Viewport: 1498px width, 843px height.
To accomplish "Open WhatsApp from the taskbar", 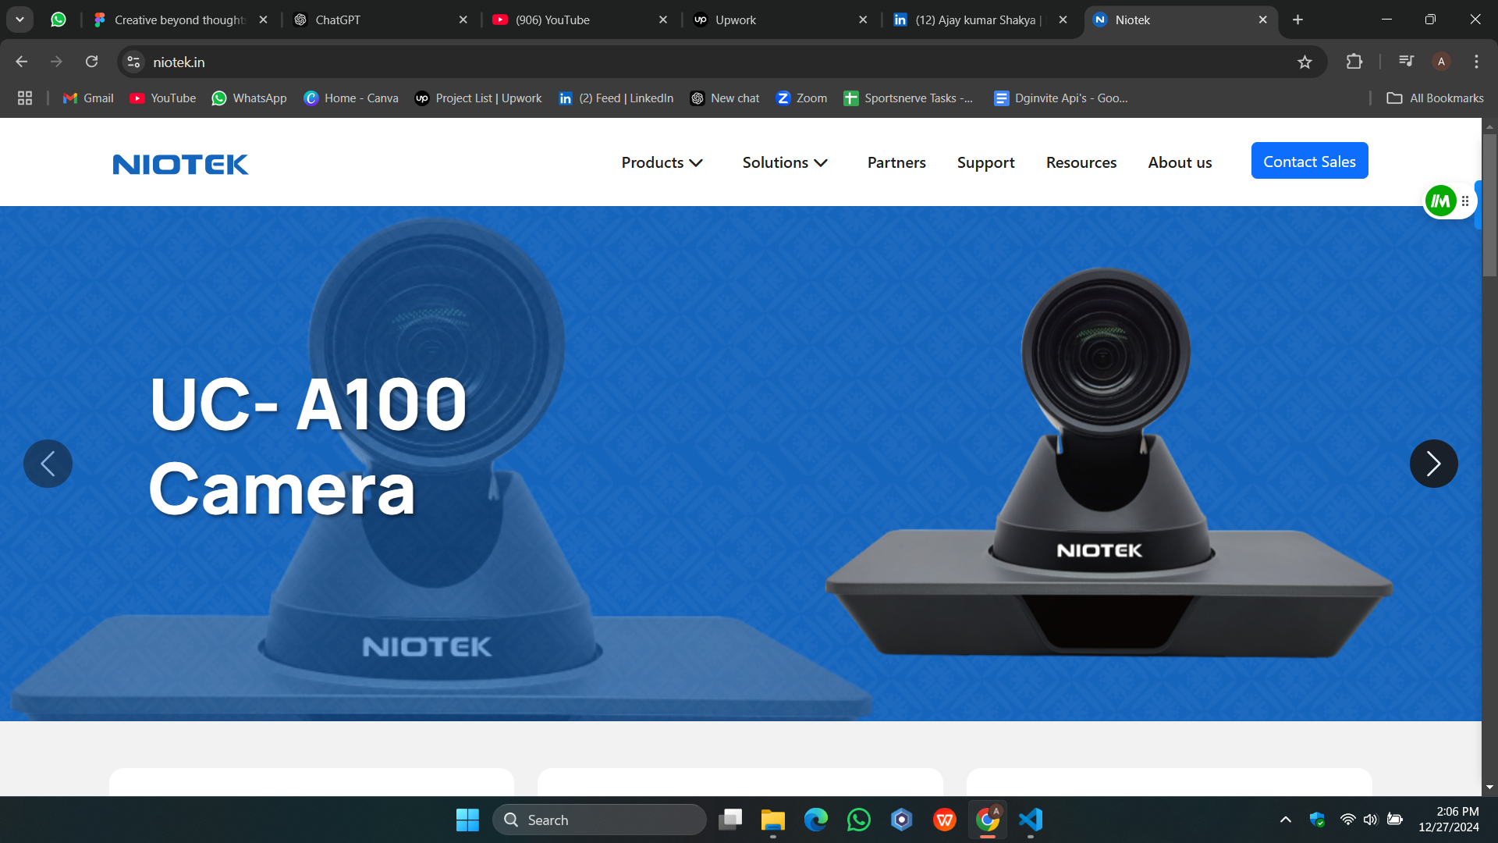I will pyautogui.click(x=858, y=820).
